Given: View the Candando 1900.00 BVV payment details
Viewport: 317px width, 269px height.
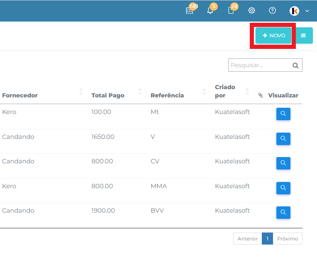Looking at the screenshot, I should 283,213.
